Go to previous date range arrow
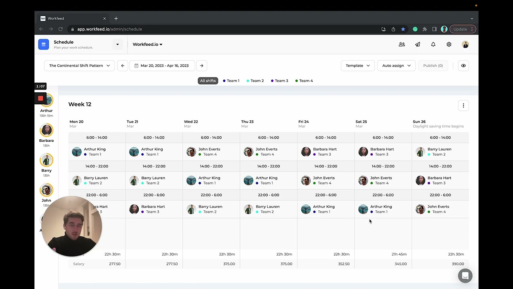This screenshot has height=289, width=513. click(123, 65)
